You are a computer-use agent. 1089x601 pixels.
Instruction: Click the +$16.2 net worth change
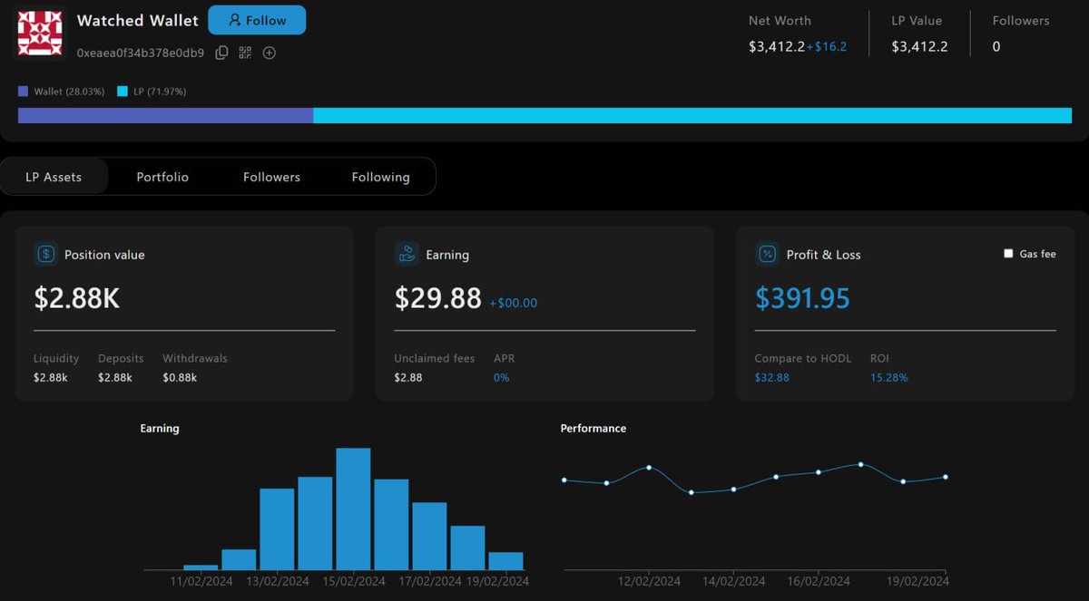827,46
